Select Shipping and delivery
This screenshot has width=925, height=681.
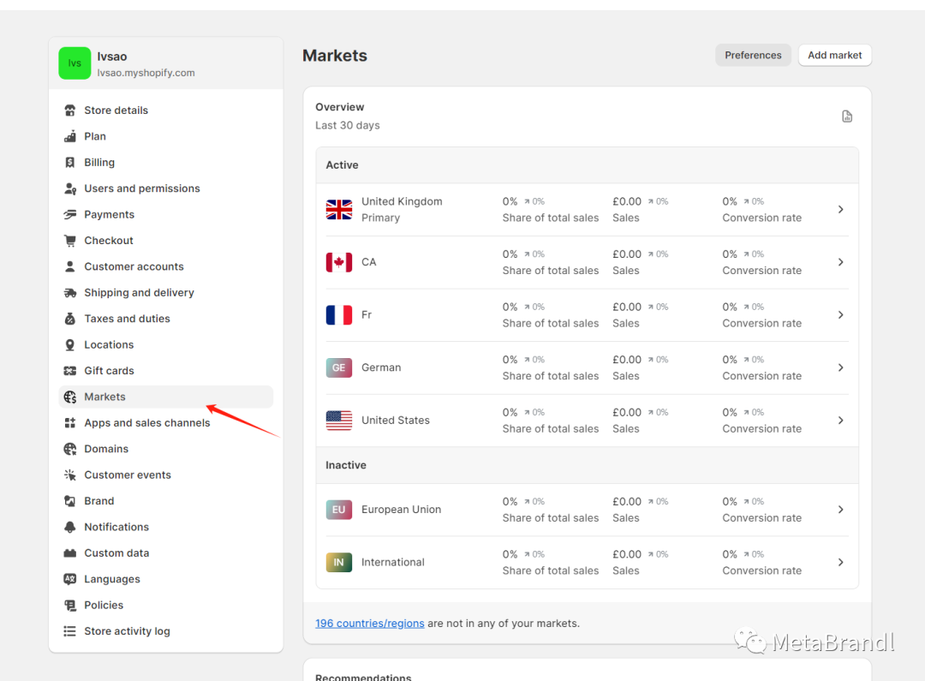click(x=166, y=293)
